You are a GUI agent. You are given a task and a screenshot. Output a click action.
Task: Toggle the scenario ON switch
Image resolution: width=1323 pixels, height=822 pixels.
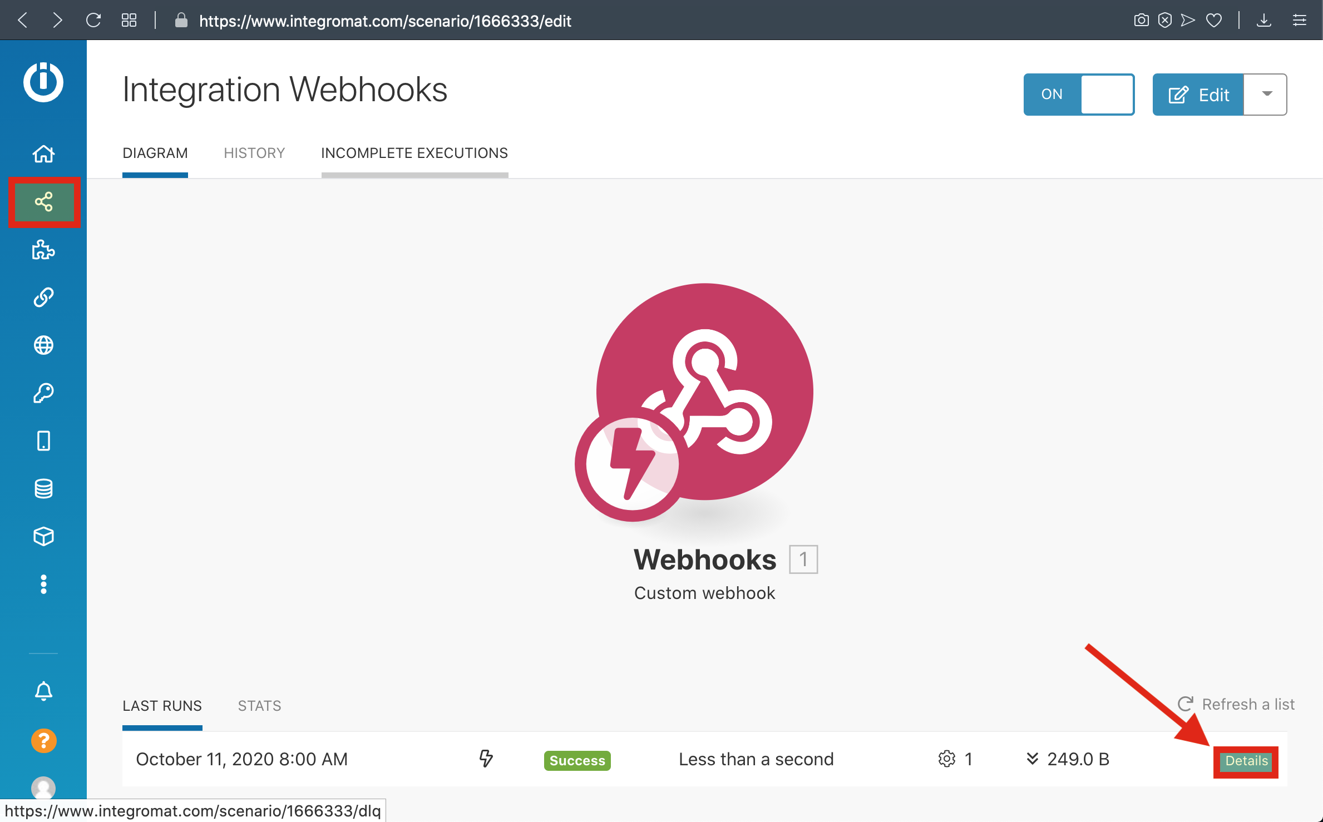[1078, 95]
